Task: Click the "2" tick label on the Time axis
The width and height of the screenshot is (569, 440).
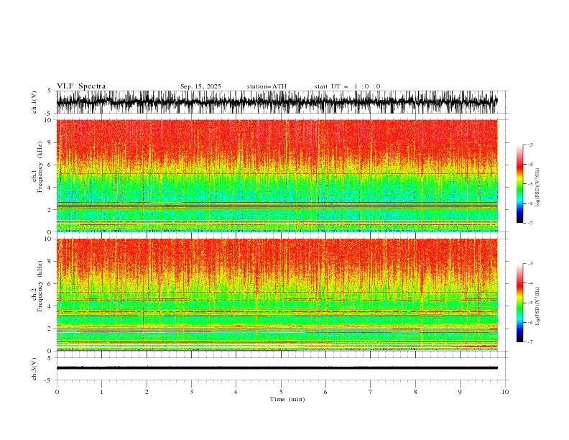Action: tap(147, 392)
